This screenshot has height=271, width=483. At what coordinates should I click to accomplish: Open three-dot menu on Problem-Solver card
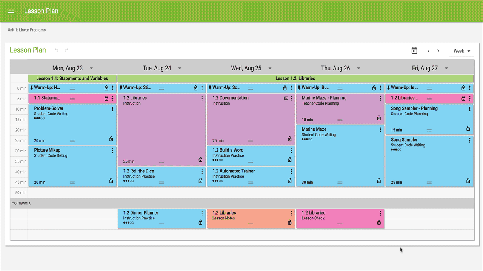click(x=112, y=109)
